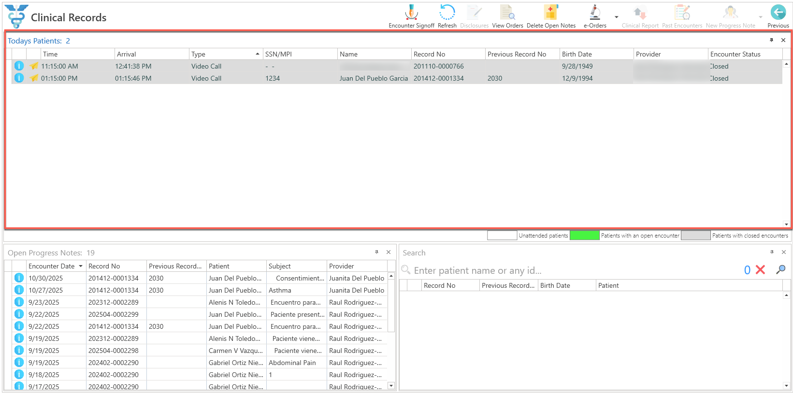The width and height of the screenshot is (793, 394).
Task: Run search with the magnifier icon
Action: (780, 270)
